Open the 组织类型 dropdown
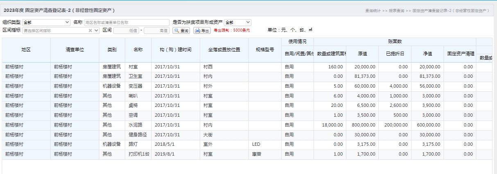The height and width of the screenshot is (174, 497). tap(46, 23)
